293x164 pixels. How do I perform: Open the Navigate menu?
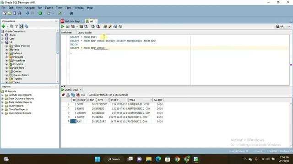point(29,8)
